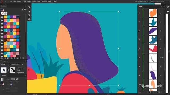The height and width of the screenshot is (95, 170).
Task: Expand the opacity slider arrow
Action: (23, 64)
